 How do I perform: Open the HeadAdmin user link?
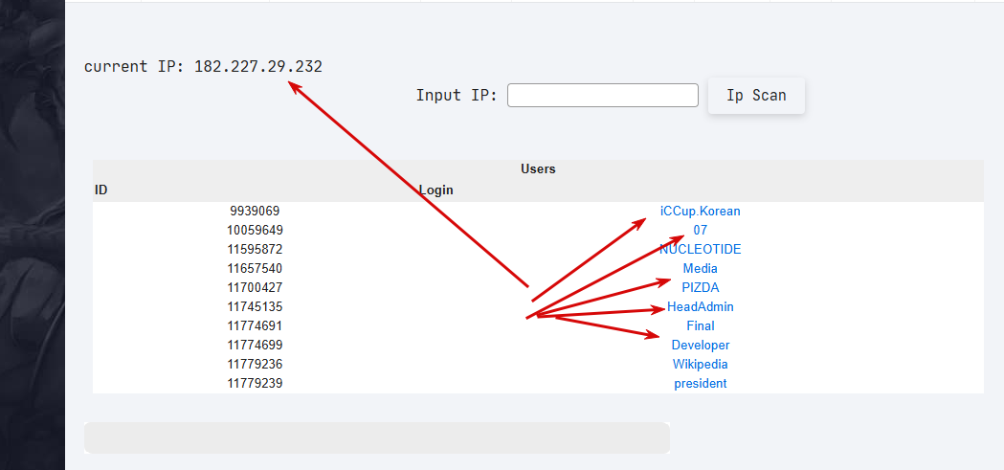[x=700, y=306]
